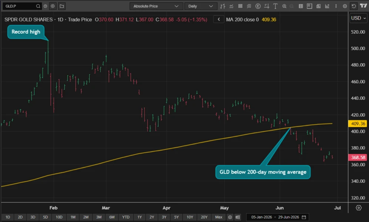Zoom in with the magnifier plus icon
The width and height of the screenshot is (369, 222).
pyautogui.click(x=284, y=6)
